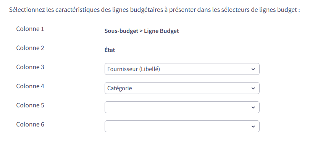Click the Colonne 6 label
The image size is (310, 141).
click(30, 125)
